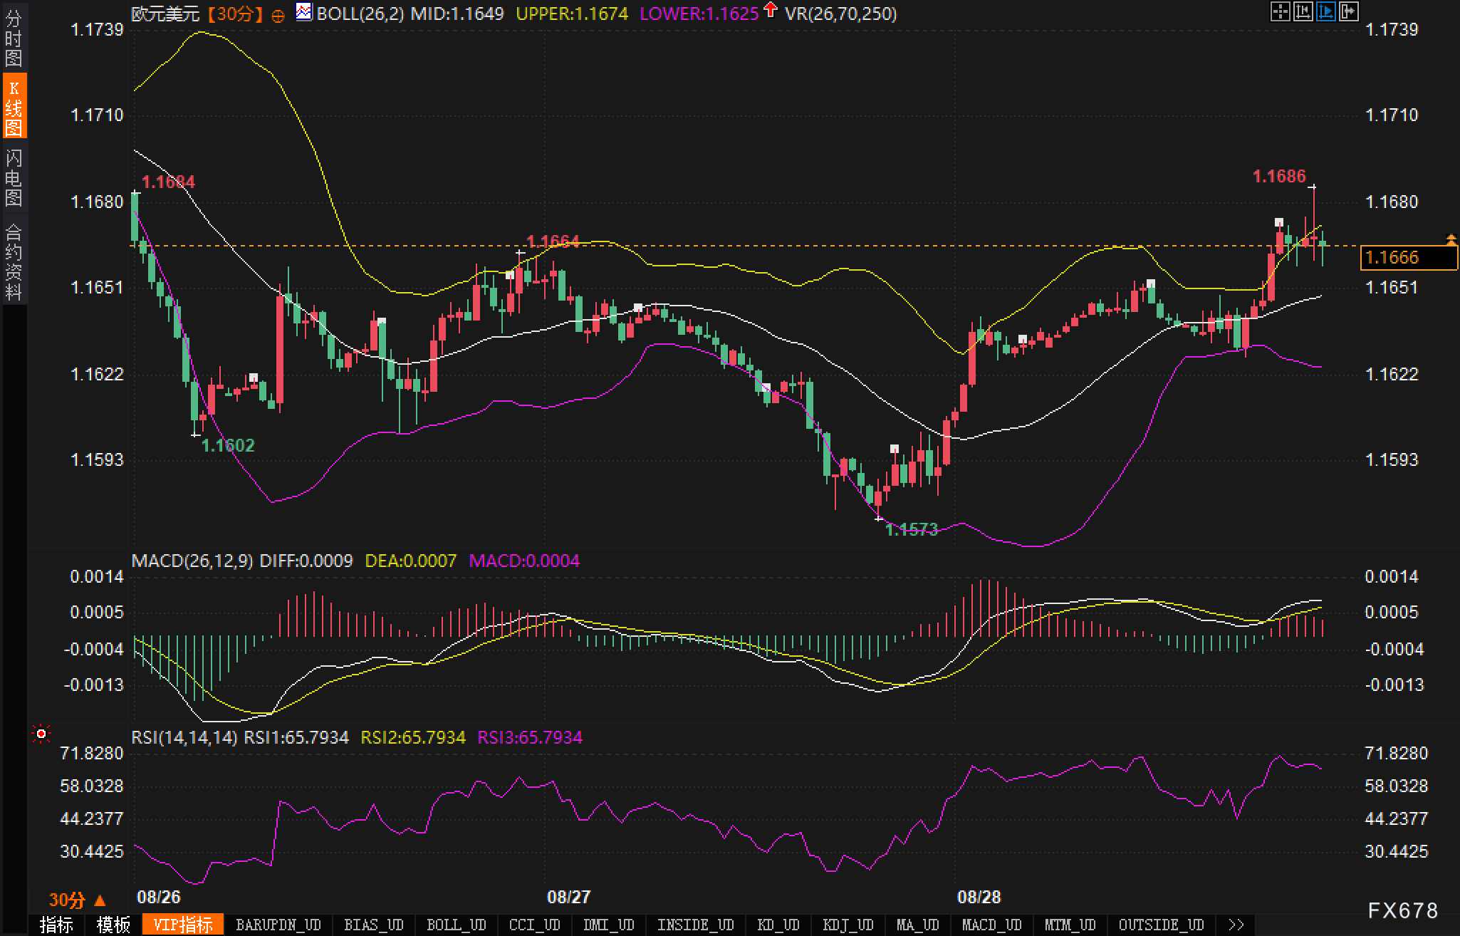Open the 闪电图 side tab
Image resolution: width=1460 pixels, height=936 pixels.
coord(14,177)
